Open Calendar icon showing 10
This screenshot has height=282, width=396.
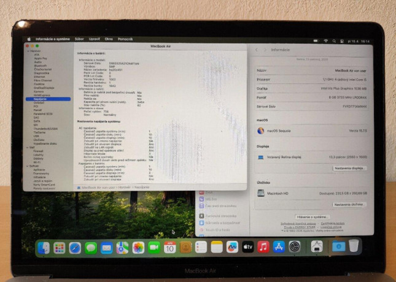click(x=169, y=247)
